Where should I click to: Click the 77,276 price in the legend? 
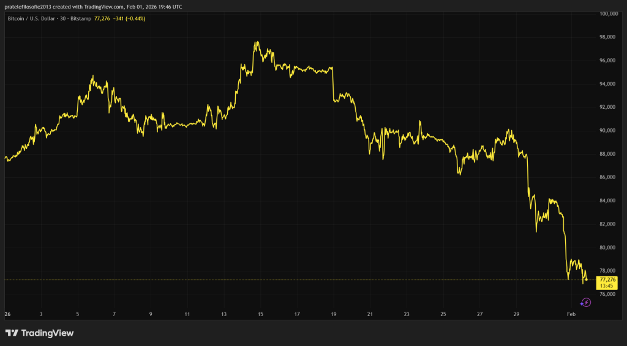[x=102, y=18]
